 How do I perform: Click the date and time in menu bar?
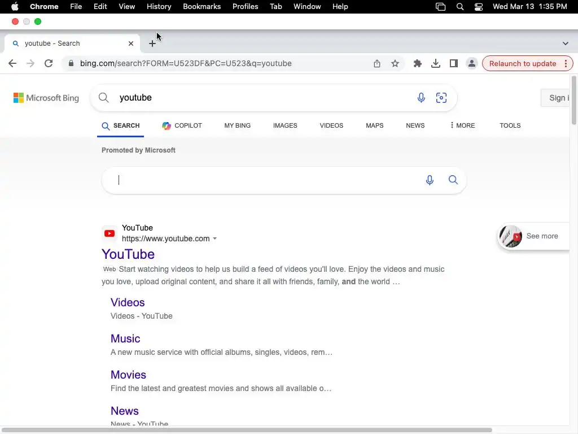pos(529,7)
